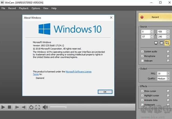
Task: Open the Options menu
Action: tap(36, 8)
